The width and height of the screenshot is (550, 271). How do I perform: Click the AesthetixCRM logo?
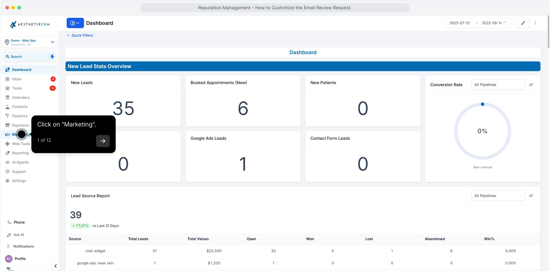(30, 24)
